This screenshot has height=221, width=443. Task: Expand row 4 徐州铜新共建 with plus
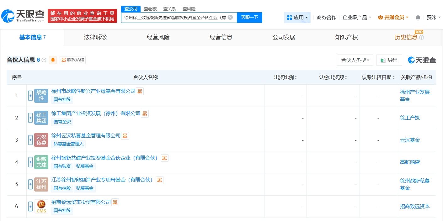click(x=30, y=162)
